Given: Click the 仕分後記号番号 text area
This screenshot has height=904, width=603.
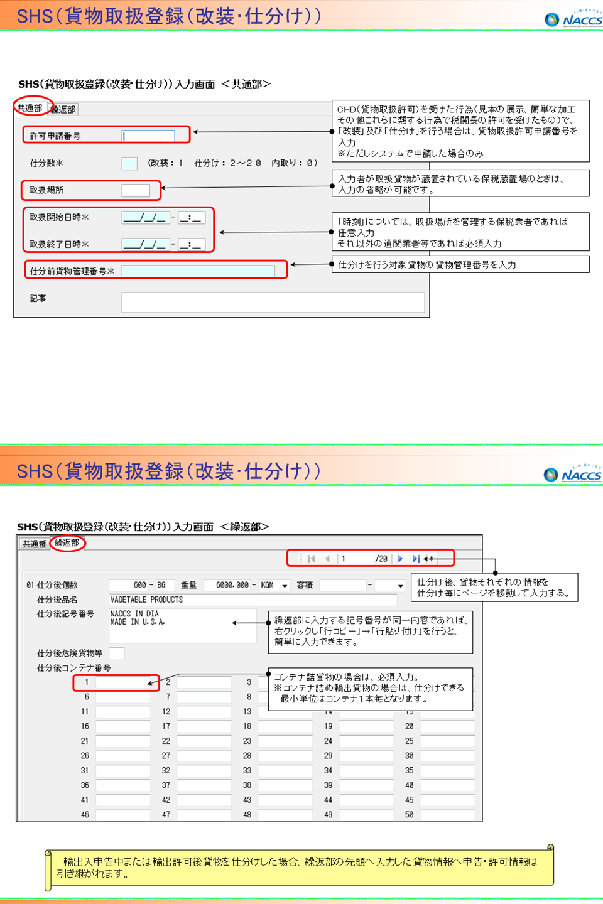Looking at the screenshot, I should click(183, 625).
